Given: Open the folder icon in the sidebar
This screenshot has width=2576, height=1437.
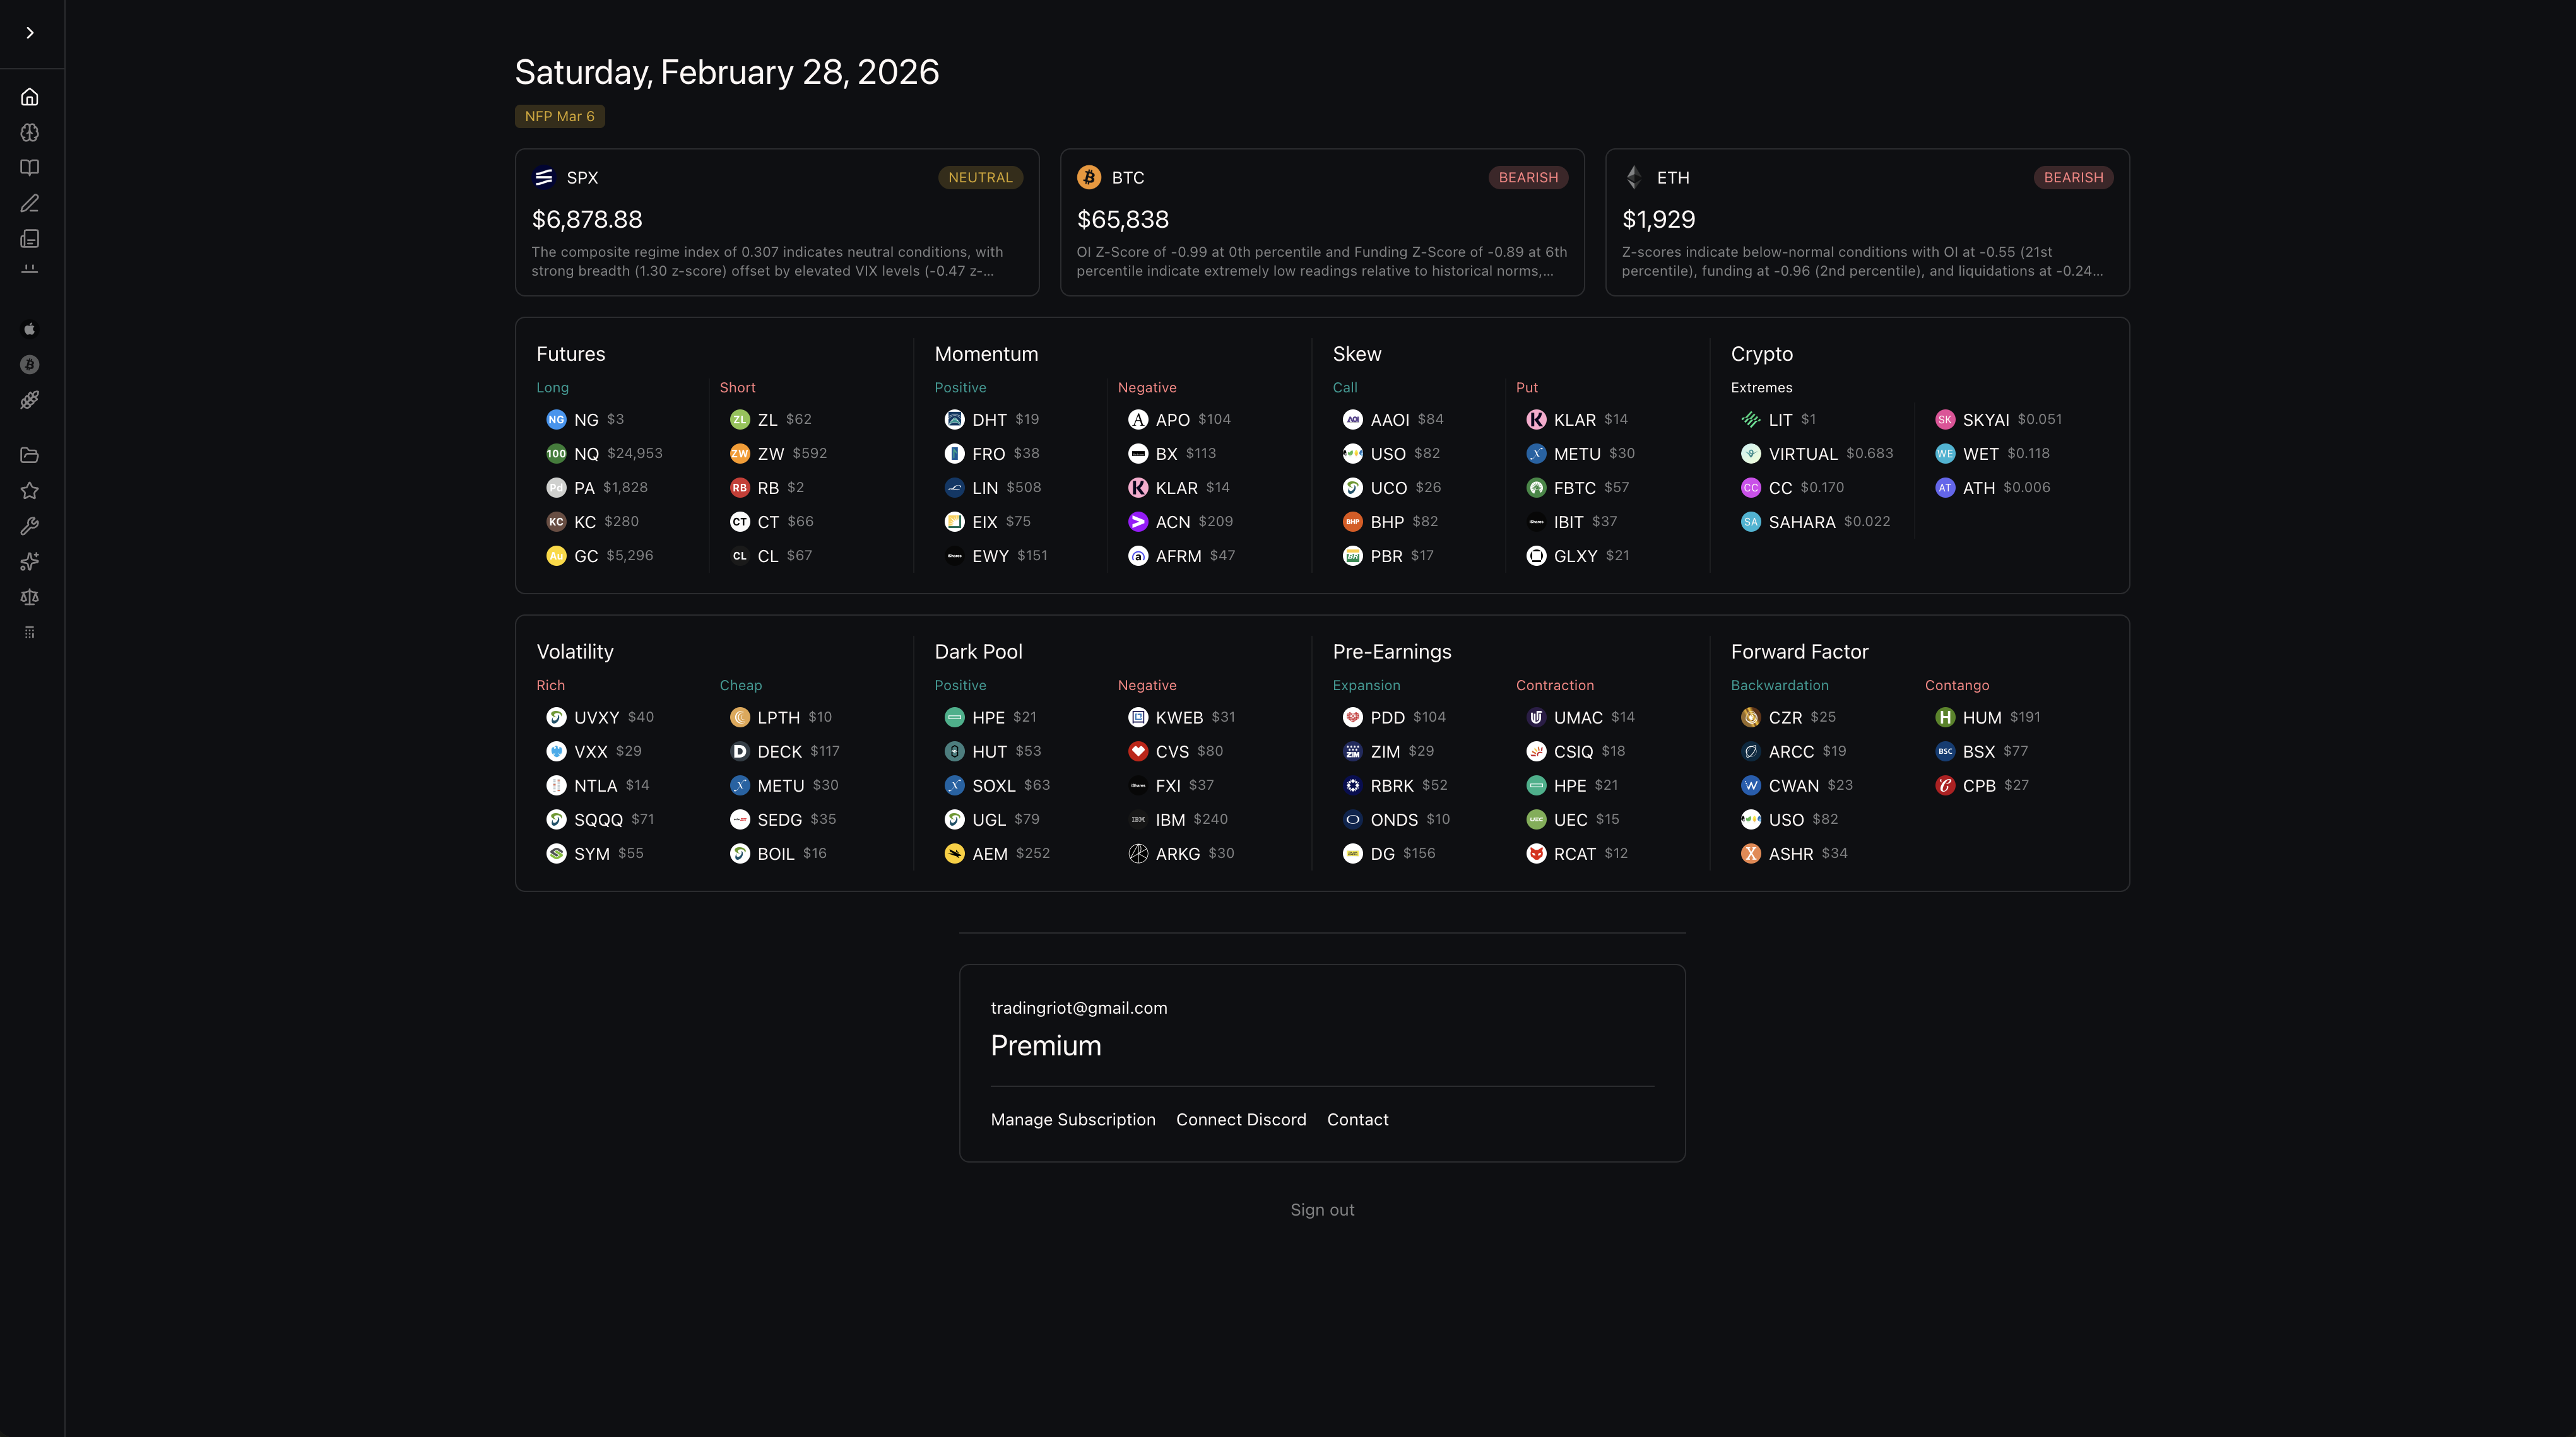Looking at the screenshot, I should pyautogui.click(x=30, y=455).
